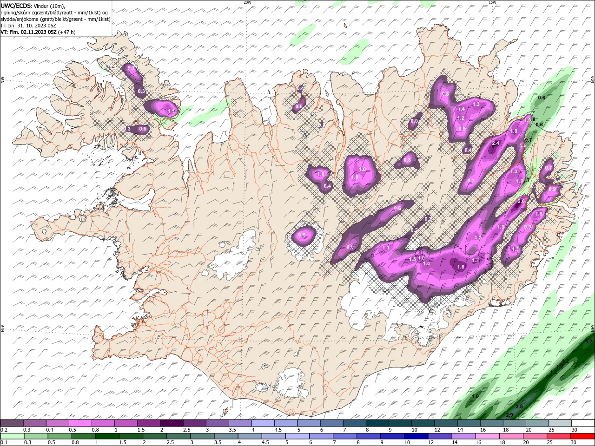This screenshot has width=595, height=446.
Task: Select the 8 dark teal swatch in upper legend row
Action: pyautogui.click(x=377, y=423)
